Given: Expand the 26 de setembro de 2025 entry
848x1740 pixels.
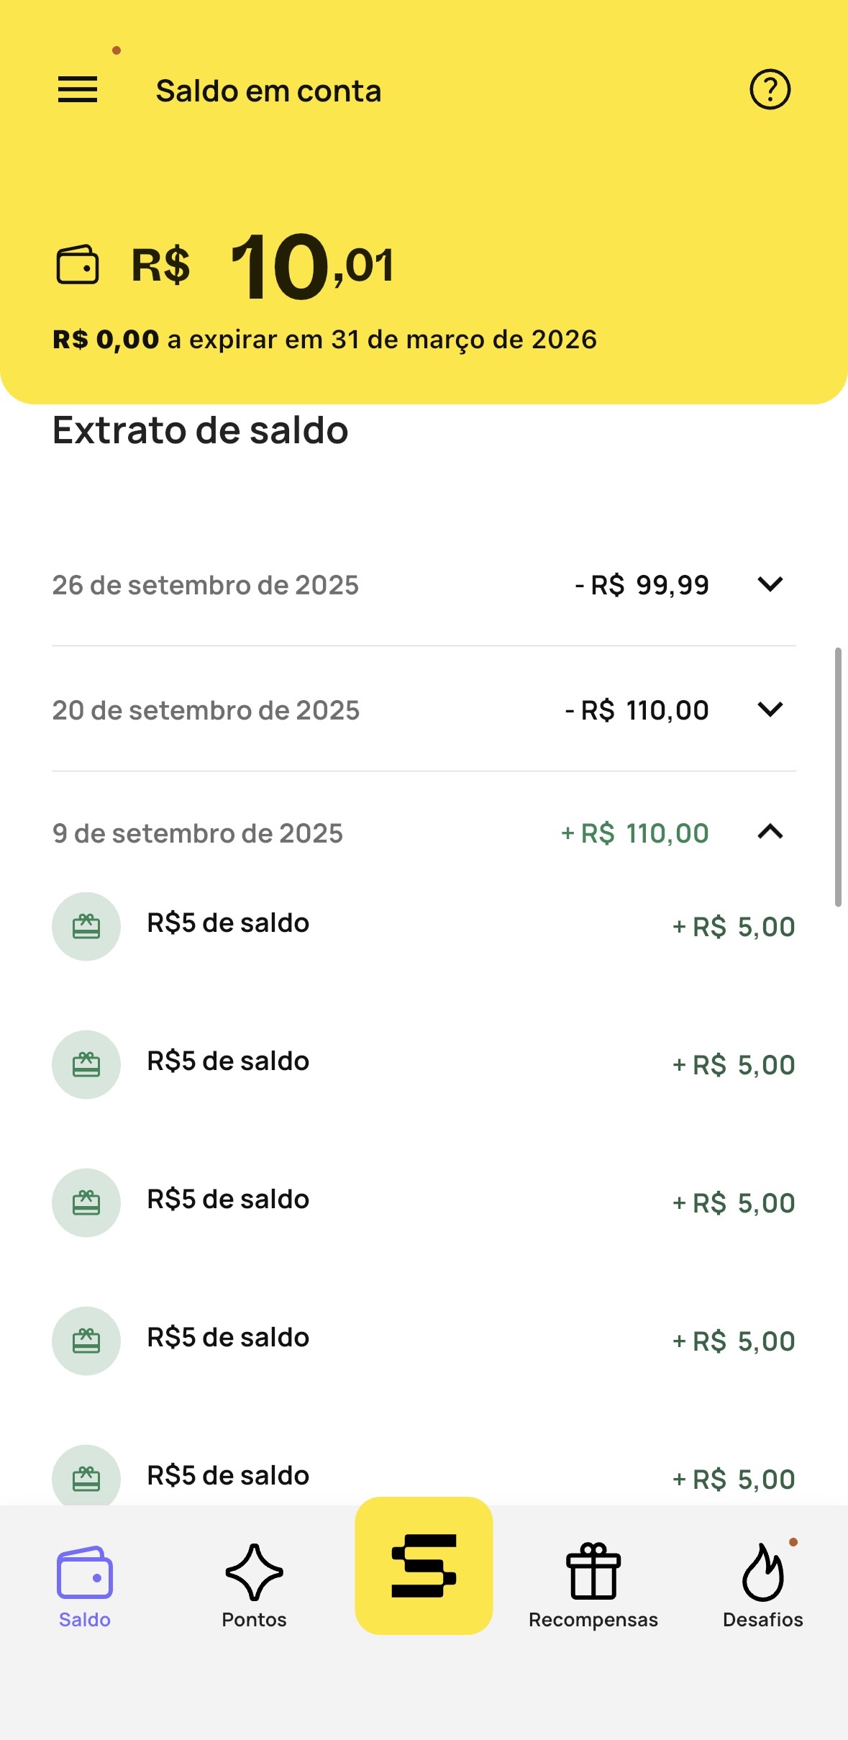Looking at the screenshot, I should click(770, 584).
